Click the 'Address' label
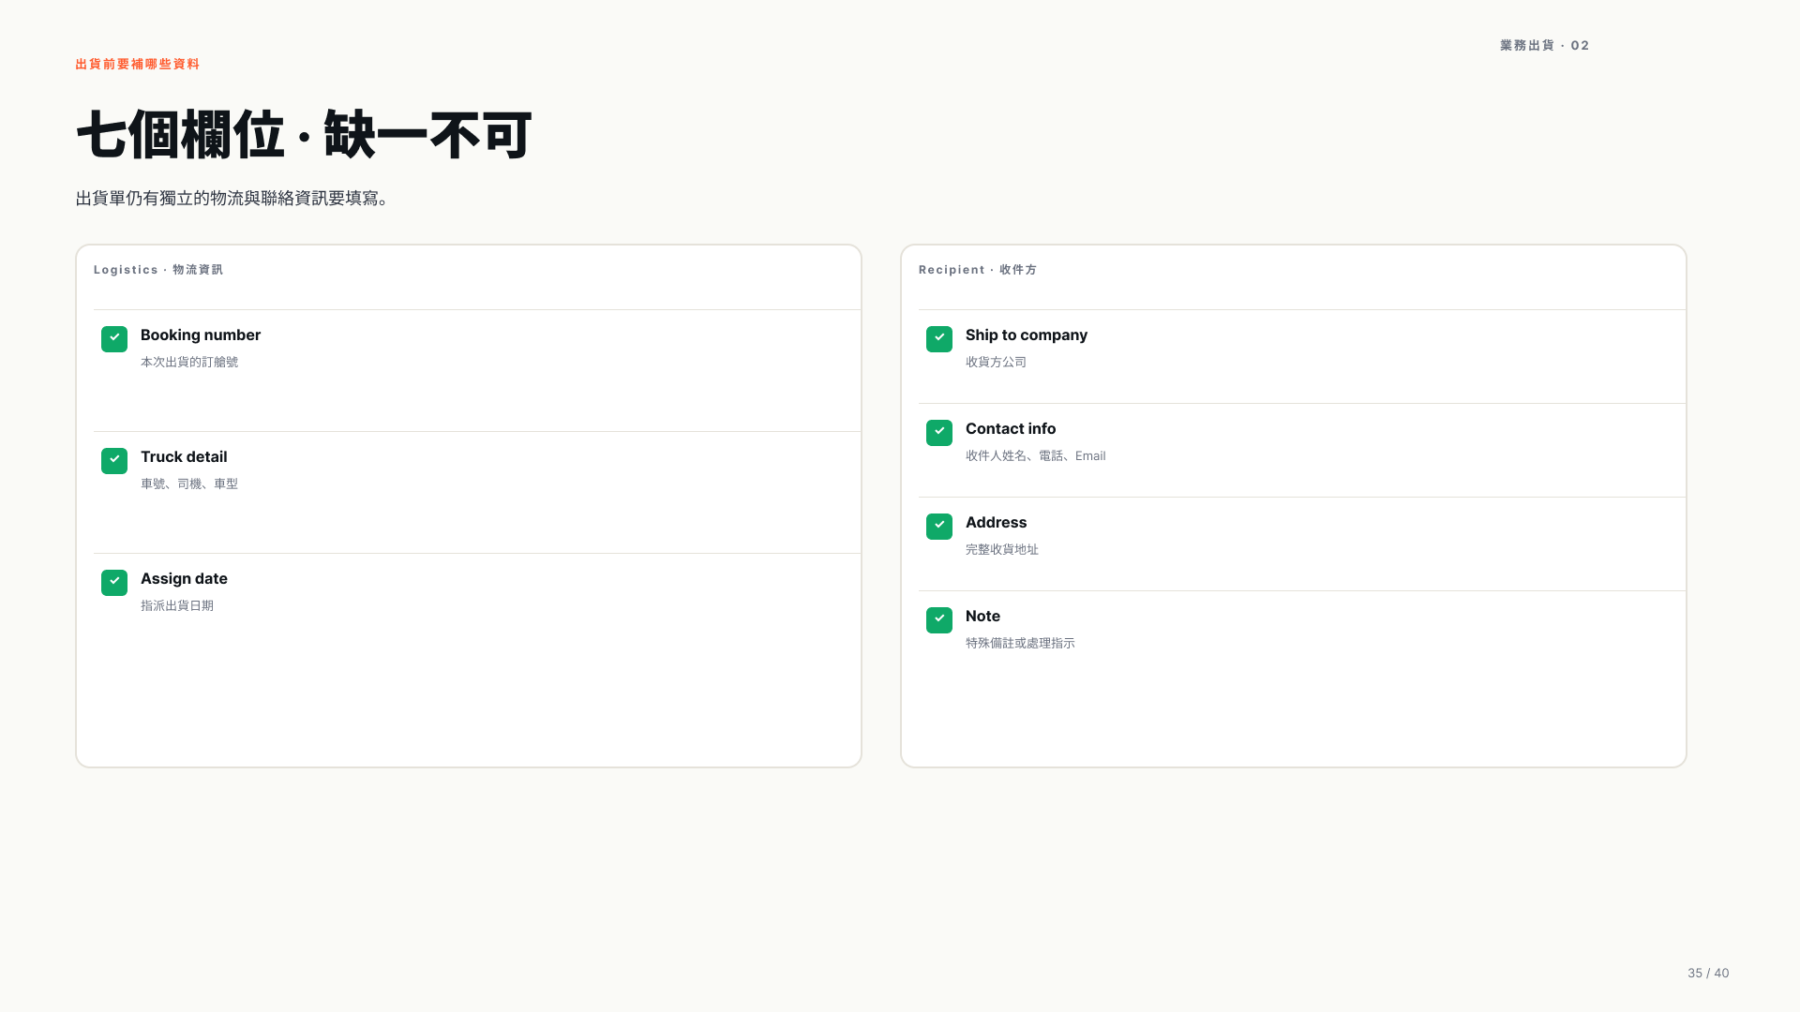The width and height of the screenshot is (1800, 1012). [x=996, y=523]
